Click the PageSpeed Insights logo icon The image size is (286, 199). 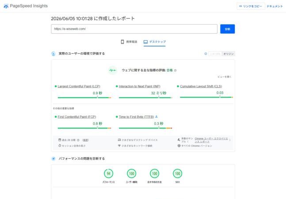(x=6, y=6)
